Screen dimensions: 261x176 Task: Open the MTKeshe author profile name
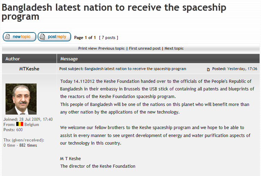(29, 69)
